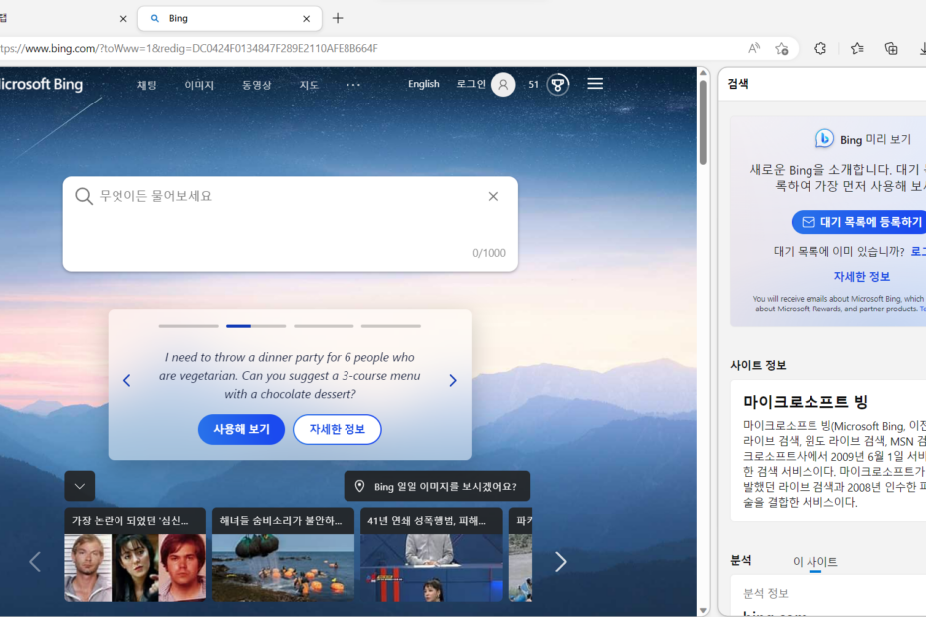Select the third carousel progress bar
Viewport: 926px width, 617px height.
click(x=324, y=326)
